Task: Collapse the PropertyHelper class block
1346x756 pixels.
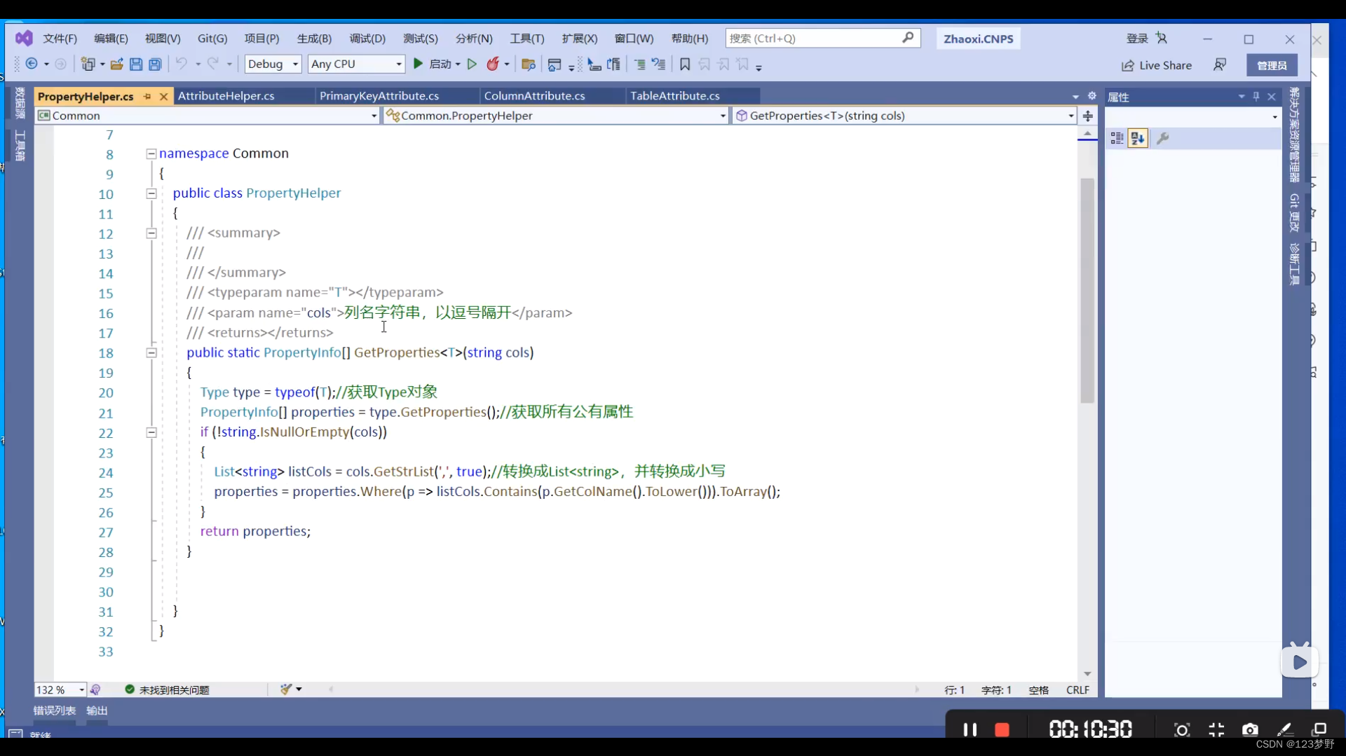Action: point(151,193)
